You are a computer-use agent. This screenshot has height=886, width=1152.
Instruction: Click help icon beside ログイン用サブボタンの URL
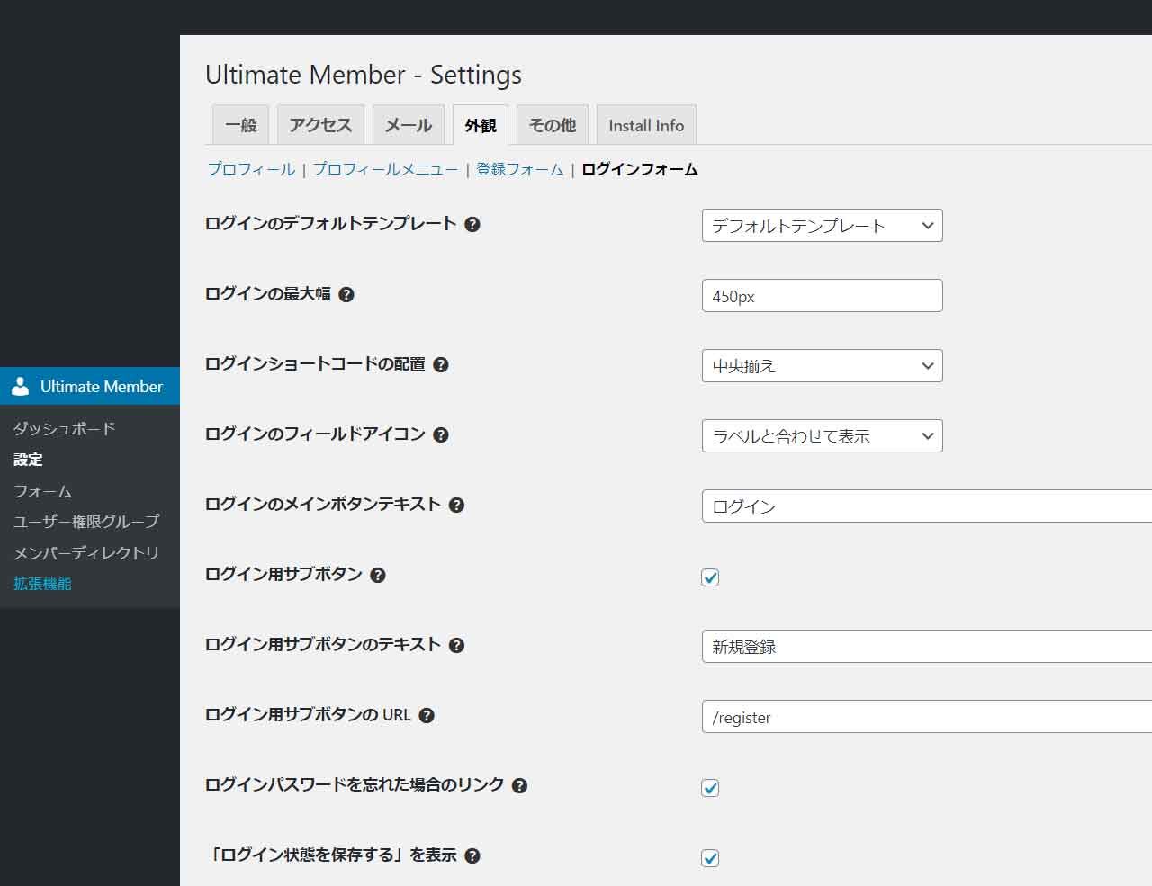coord(427,716)
